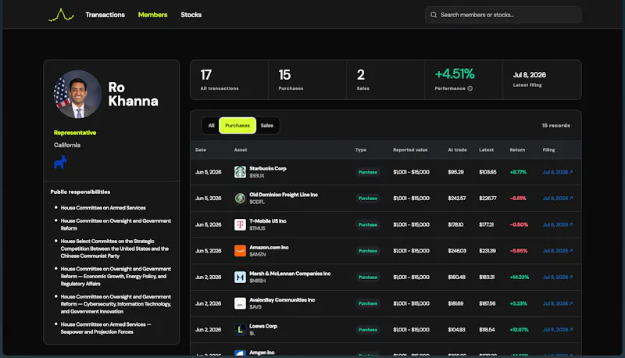The image size is (625, 358).
Task: Click the Reported value column header
Action: [x=410, y=150]
